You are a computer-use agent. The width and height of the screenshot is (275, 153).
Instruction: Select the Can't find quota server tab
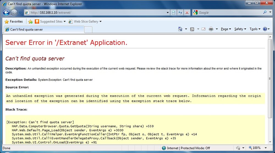44,30
